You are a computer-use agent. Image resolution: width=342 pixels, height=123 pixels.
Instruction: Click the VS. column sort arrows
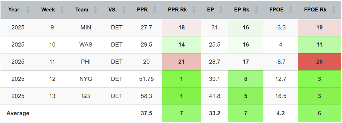tap(123, 10)
